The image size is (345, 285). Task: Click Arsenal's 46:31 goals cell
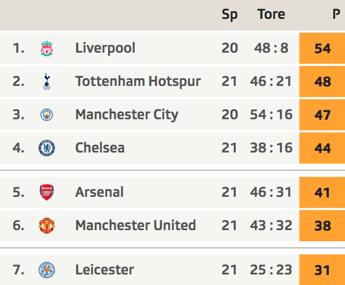pyautogui.click(x=271, y=192)
